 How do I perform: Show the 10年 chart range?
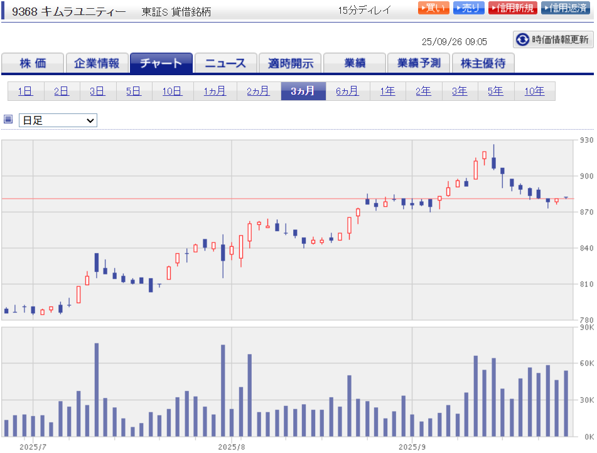[534, 91]
